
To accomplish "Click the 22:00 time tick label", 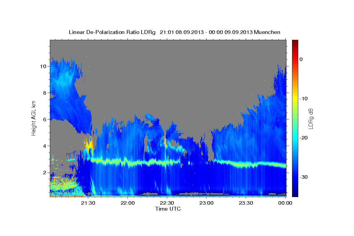I will pyautogui.click(x=127, y=203).
